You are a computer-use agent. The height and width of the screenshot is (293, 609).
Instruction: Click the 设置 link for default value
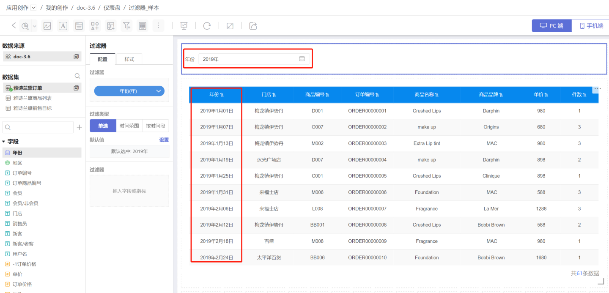[x=164, y=140]
